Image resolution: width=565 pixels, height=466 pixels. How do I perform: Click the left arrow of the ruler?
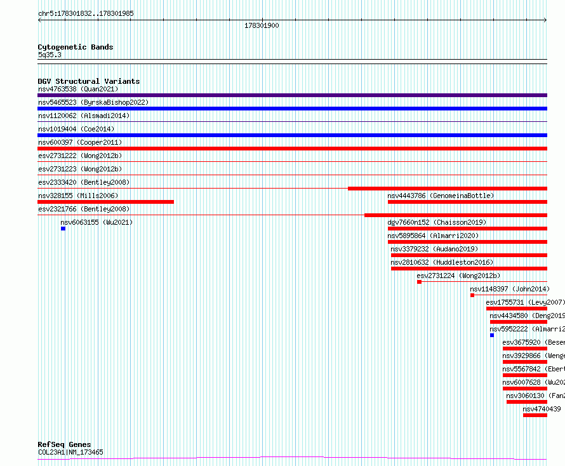tap(39, 20)
